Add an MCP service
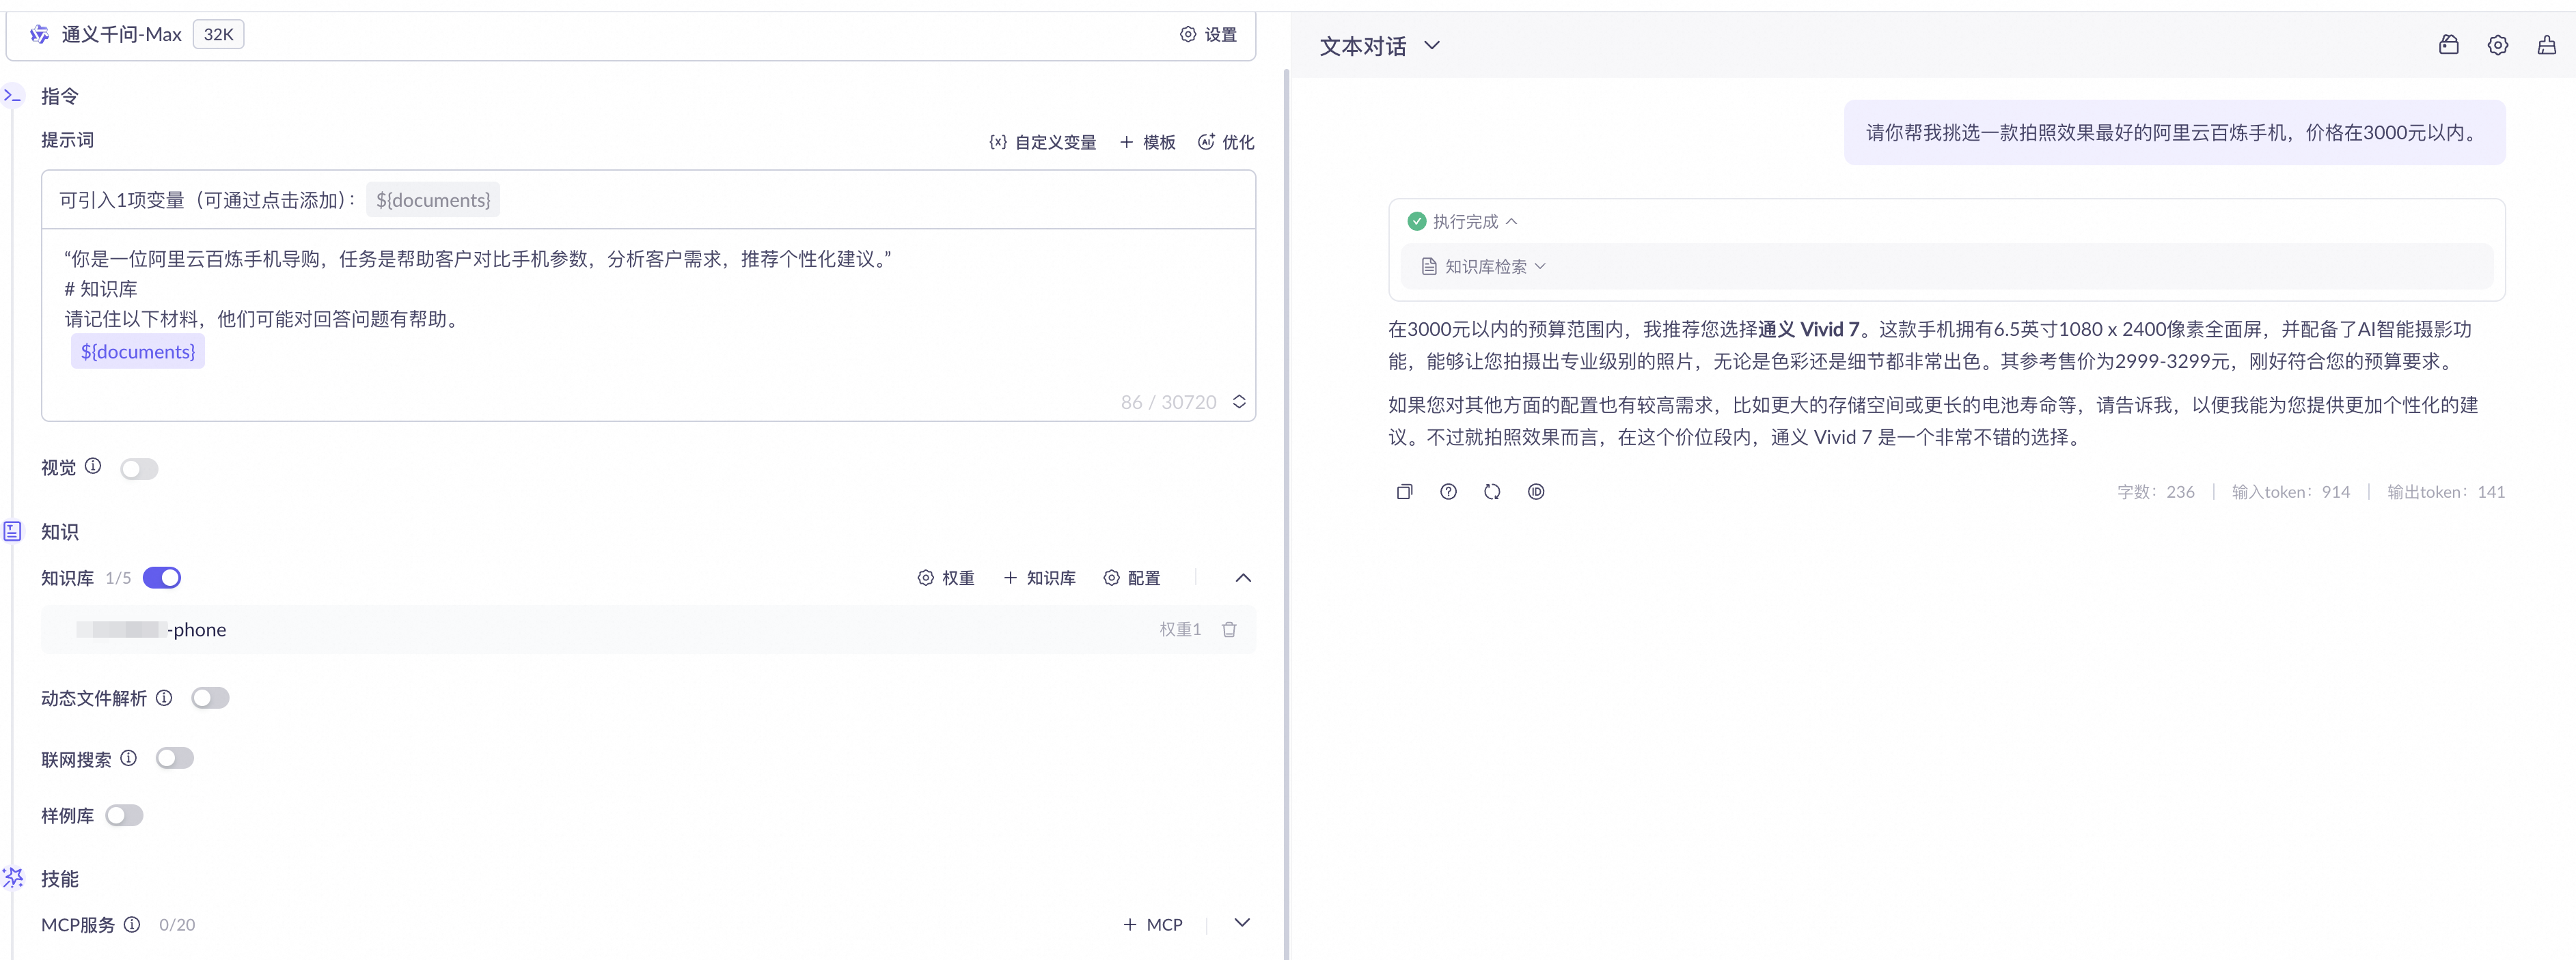Image resolution: width=2576 pixels, height=960 pixels. 1153,925
